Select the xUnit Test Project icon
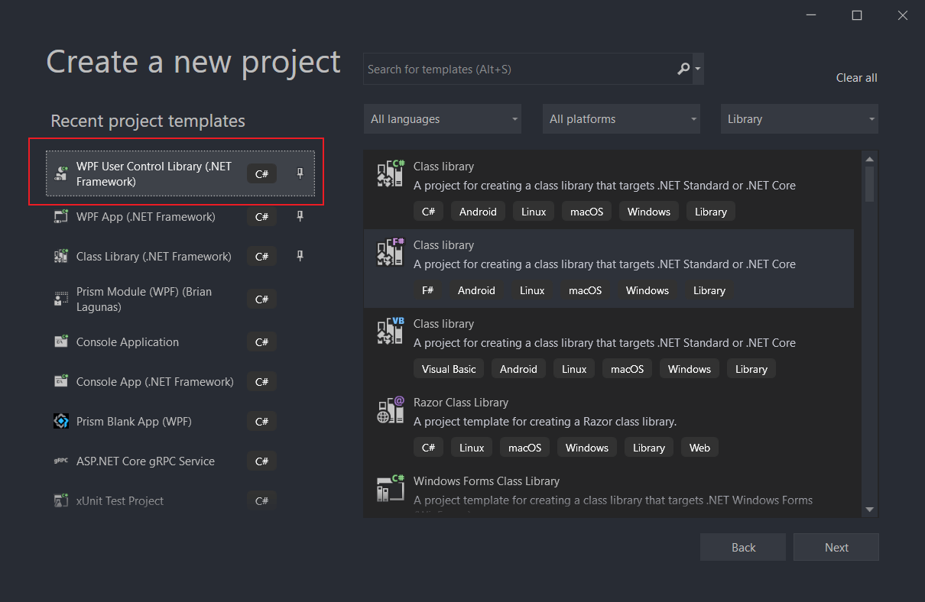925x602 pixels. coord(61,501)
